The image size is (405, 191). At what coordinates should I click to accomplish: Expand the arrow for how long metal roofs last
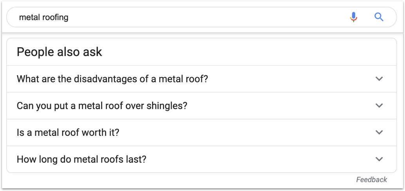pyautogui.click(x=379, y=159)
